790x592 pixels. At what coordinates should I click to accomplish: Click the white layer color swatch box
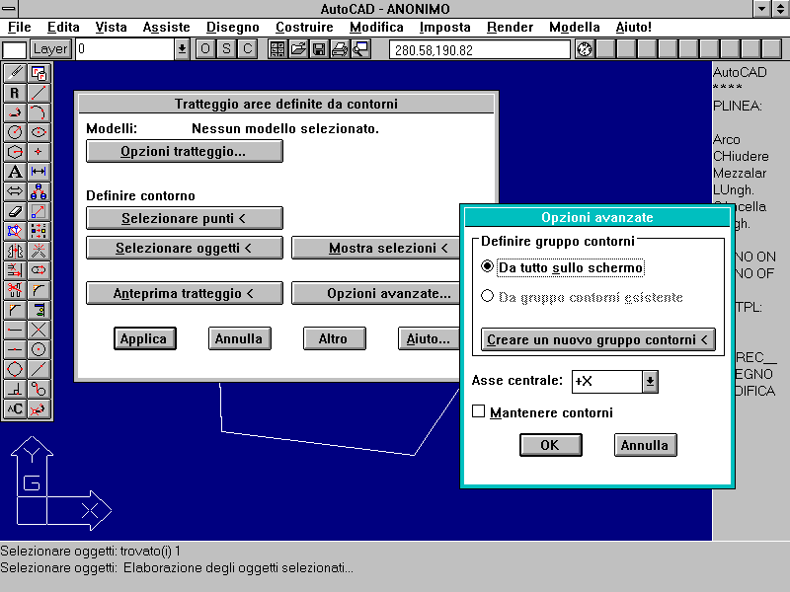(14, 50)
